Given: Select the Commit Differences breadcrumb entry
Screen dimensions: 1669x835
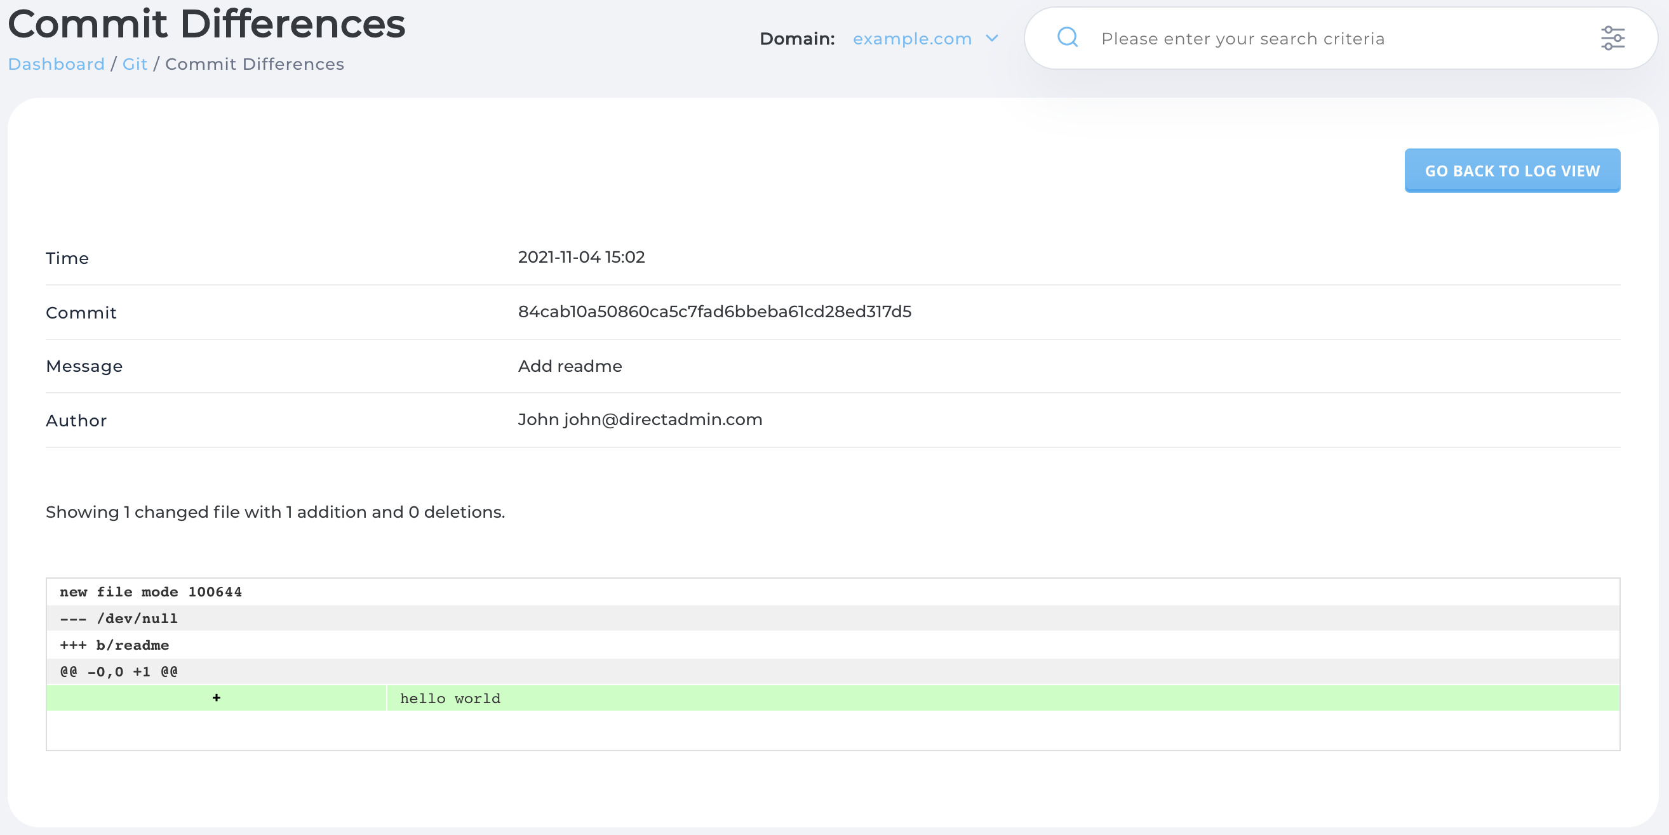Looking at the screenshot, I should tap(254, 63).
